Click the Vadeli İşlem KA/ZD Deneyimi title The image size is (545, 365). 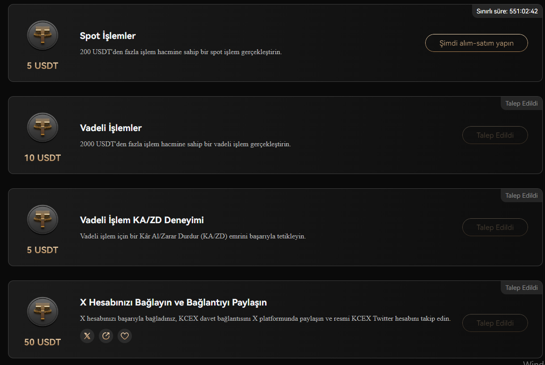coord(142,220)
